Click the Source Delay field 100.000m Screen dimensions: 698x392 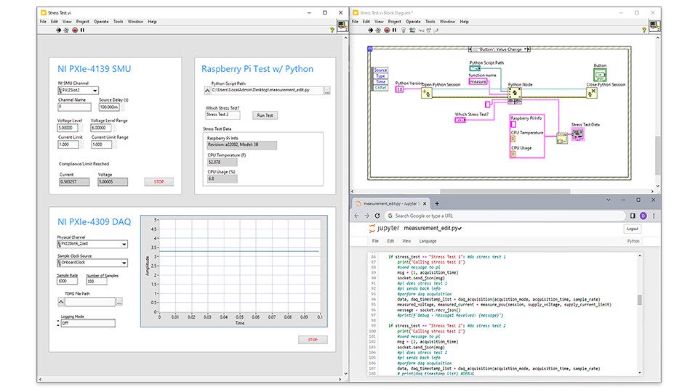tap(110, 107)
